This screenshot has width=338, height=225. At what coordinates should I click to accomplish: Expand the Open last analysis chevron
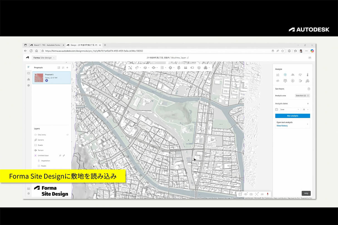pyautogui.click(x=307, y=124)
